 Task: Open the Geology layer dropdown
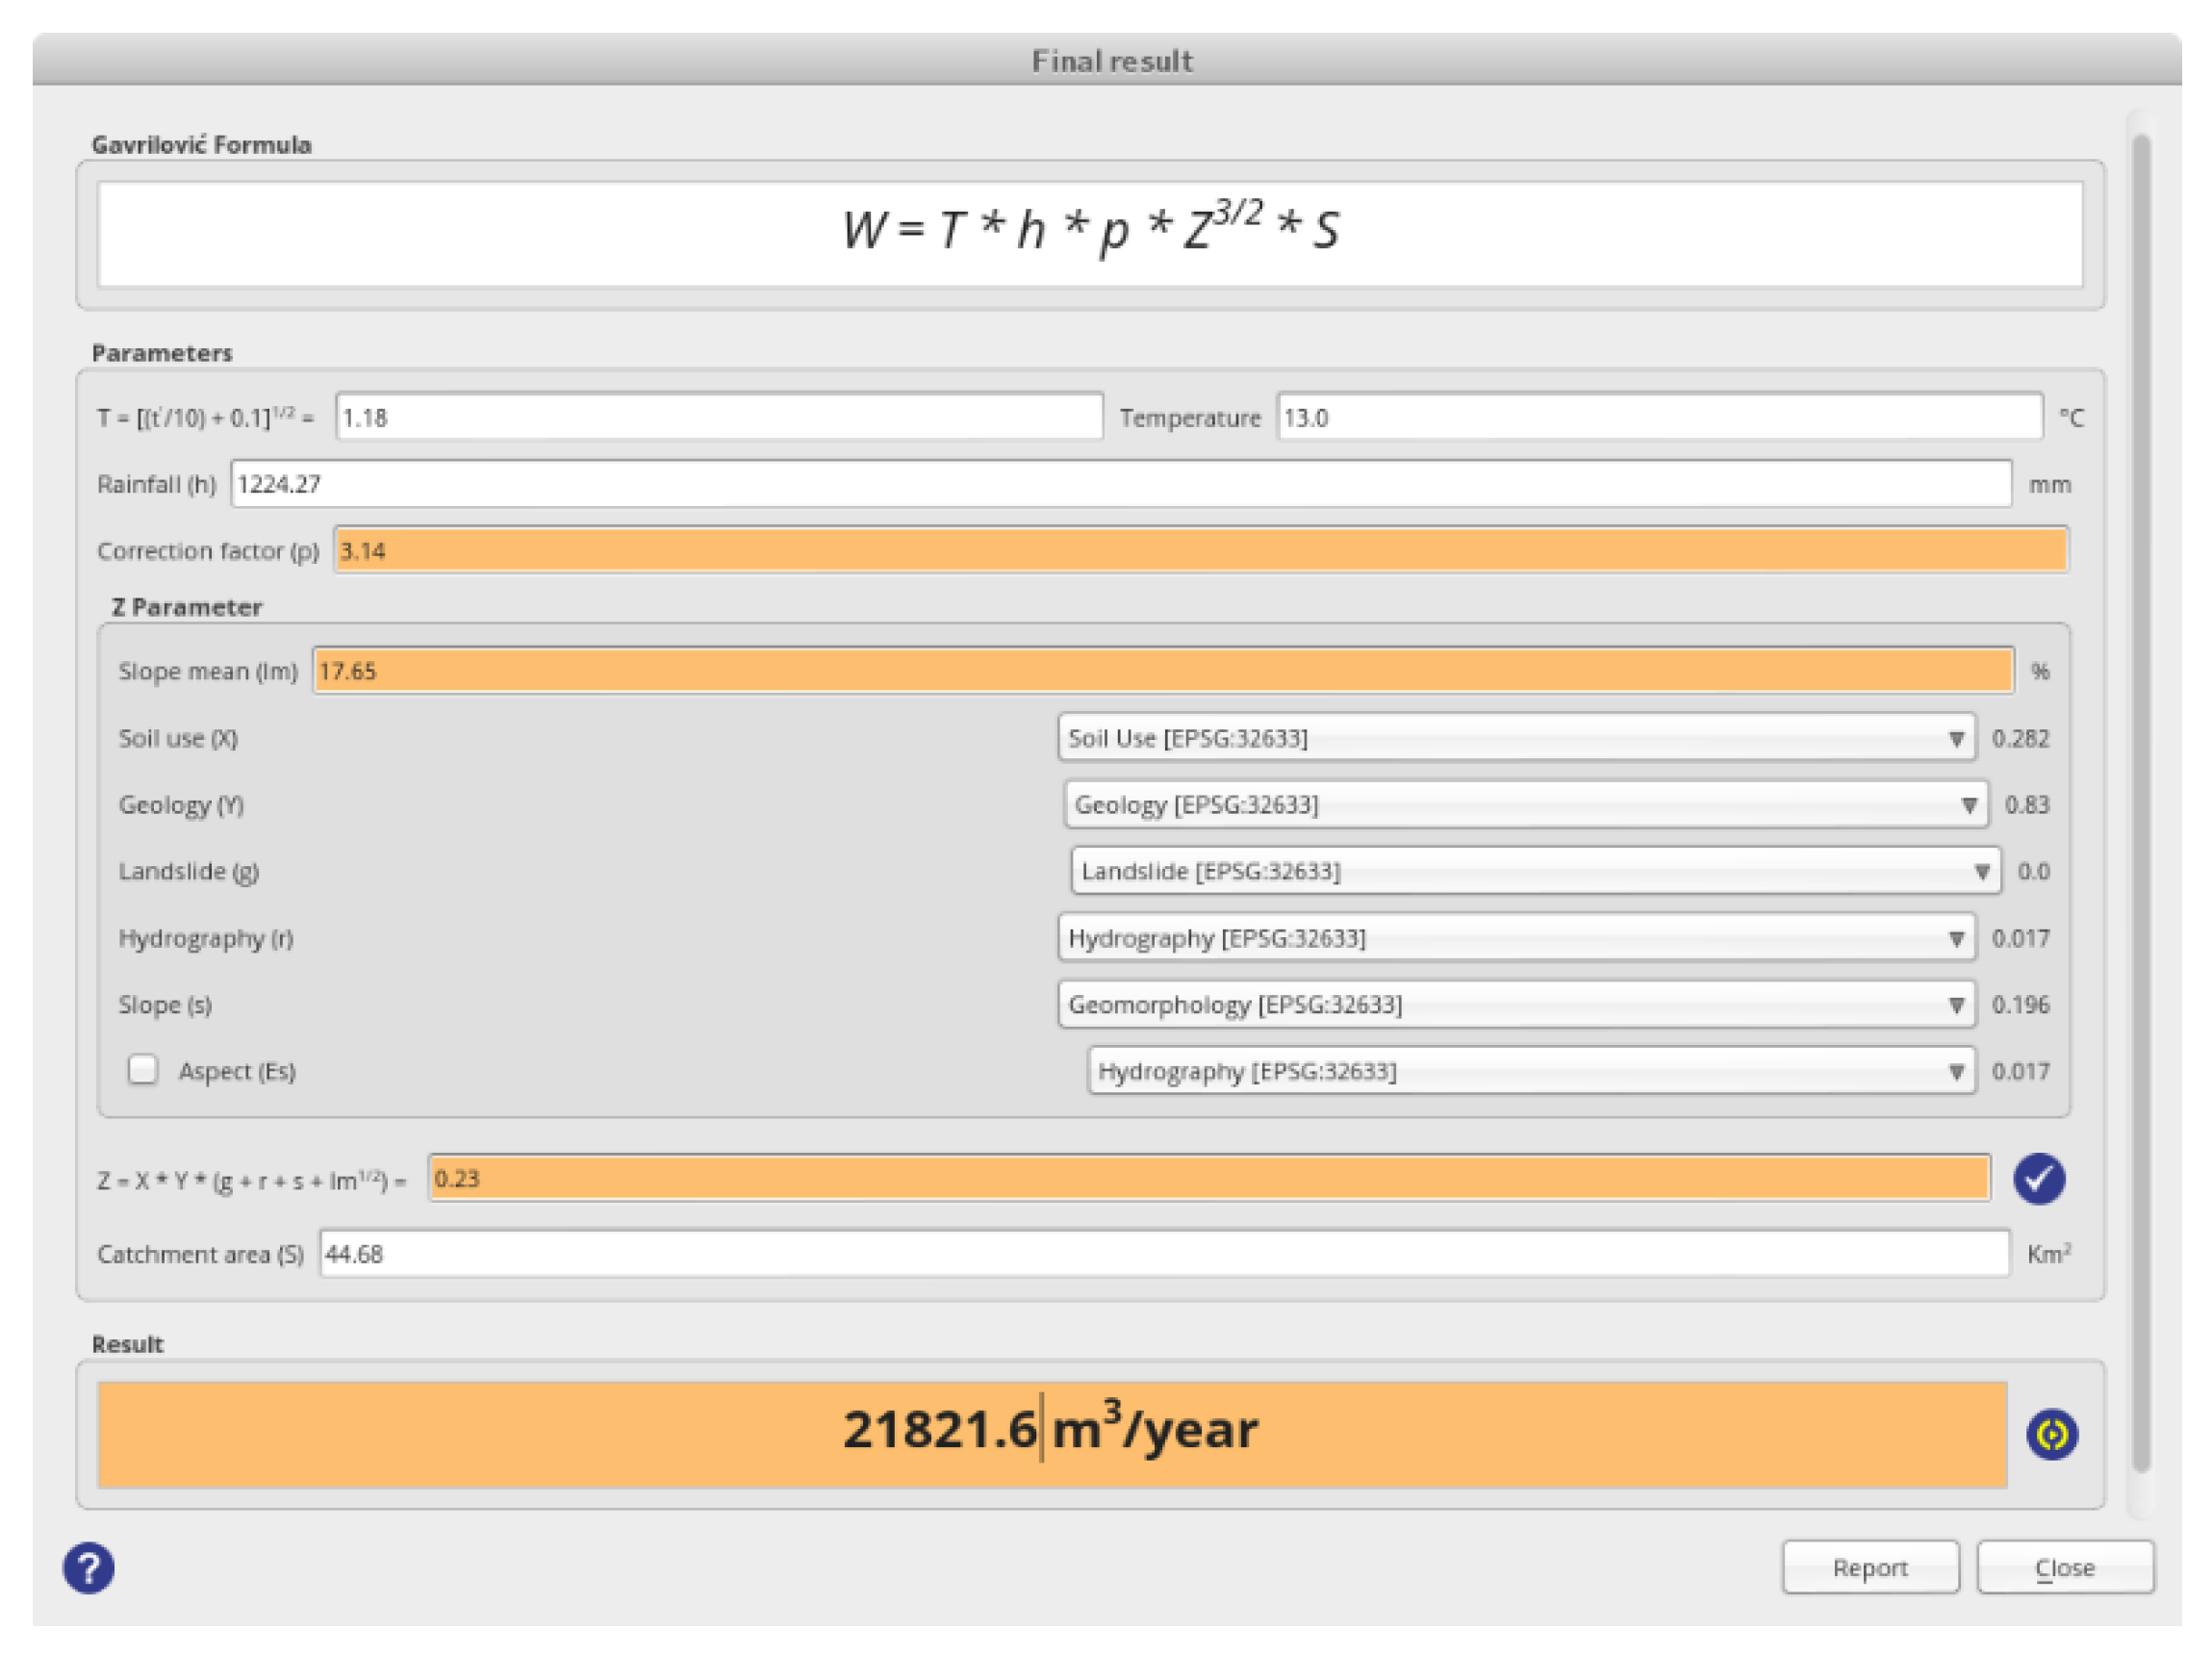click(x=1526, y=805)
